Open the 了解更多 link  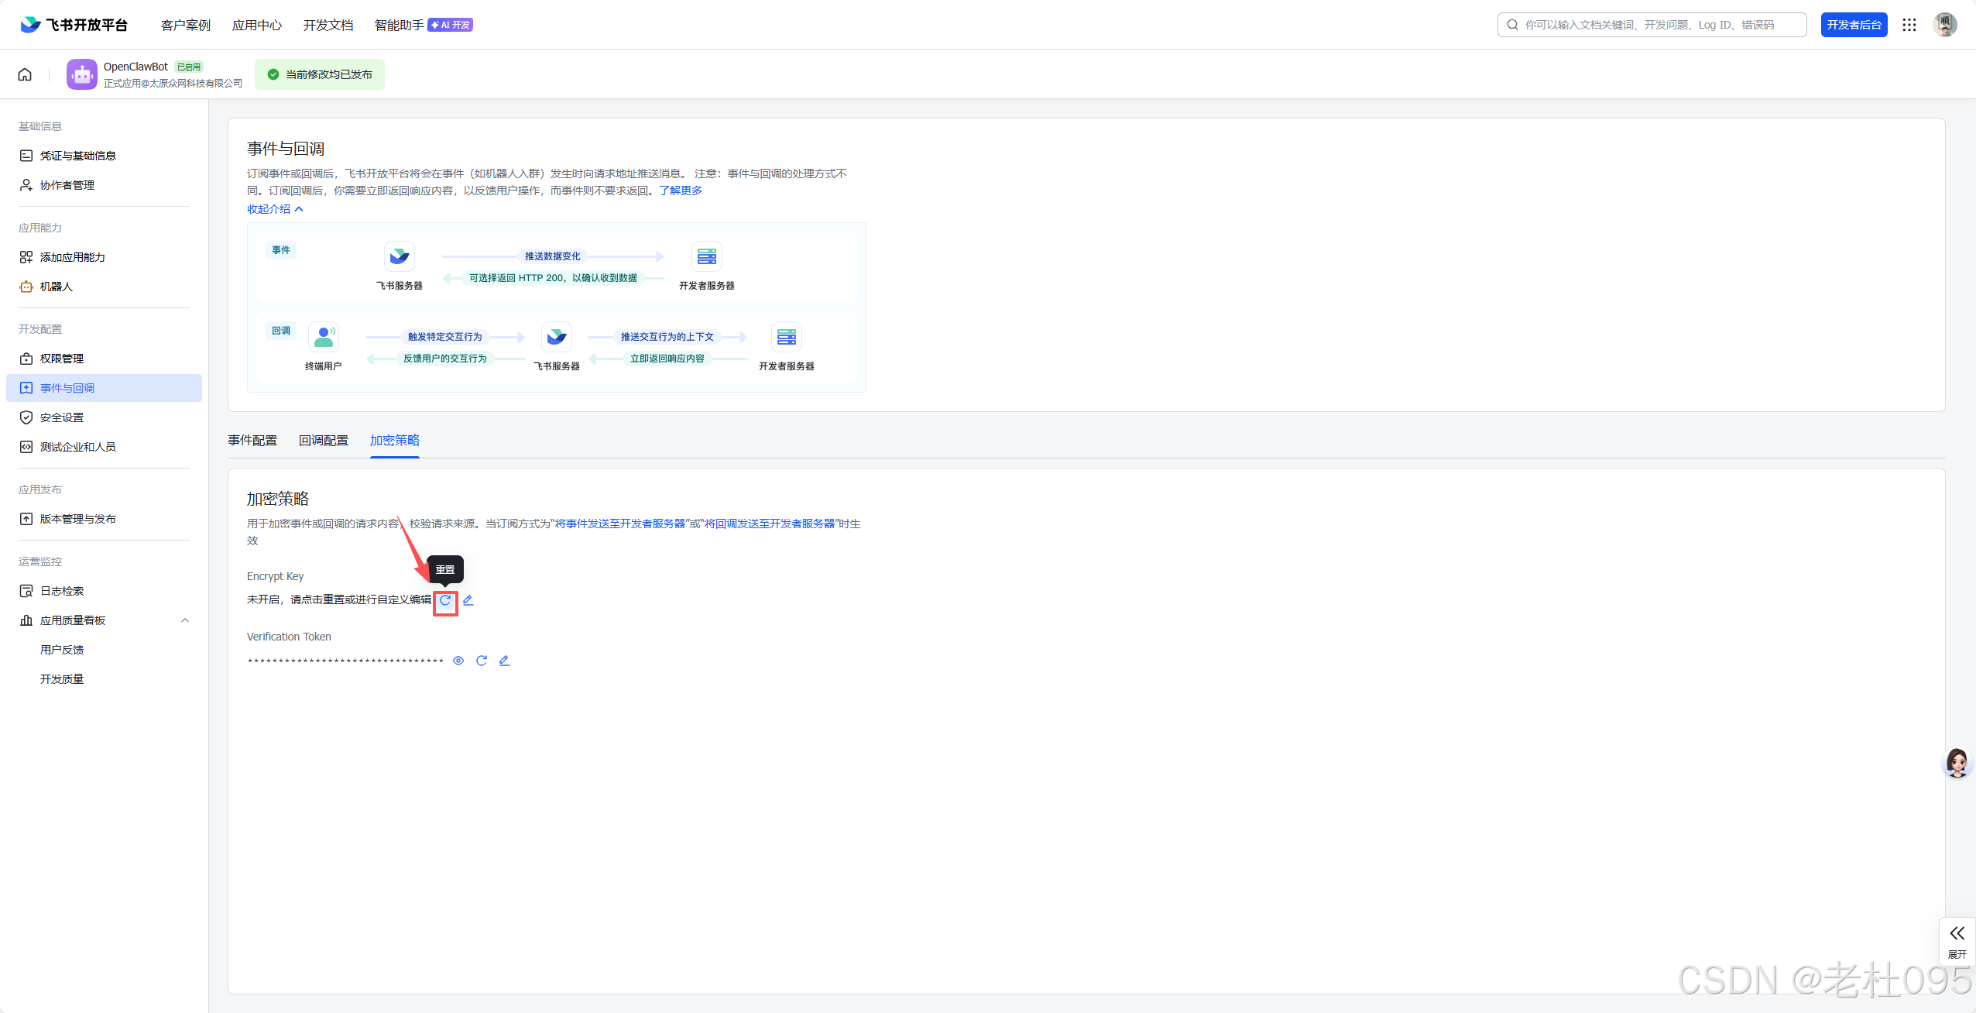[x=681, y=191]
